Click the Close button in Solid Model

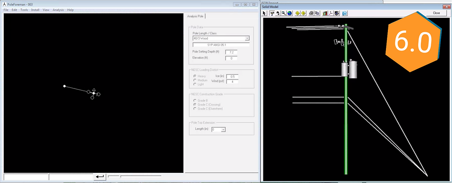tap(436, 13)
